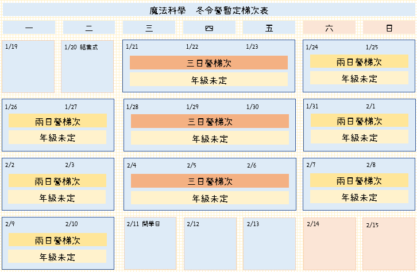Select 兩日營梯次 bar for 1/26–1/27
The width and height of the screenshot is (417, 272).
pyautogui.click(x=57, y=121)
